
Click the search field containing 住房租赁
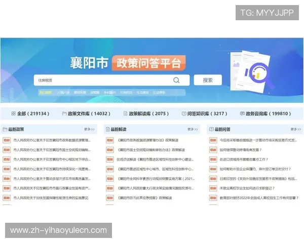[x=111, y=80]
